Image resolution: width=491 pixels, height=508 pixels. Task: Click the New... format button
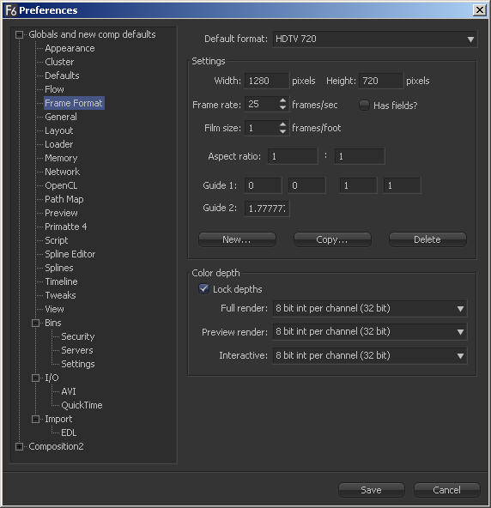pos(237,239)
